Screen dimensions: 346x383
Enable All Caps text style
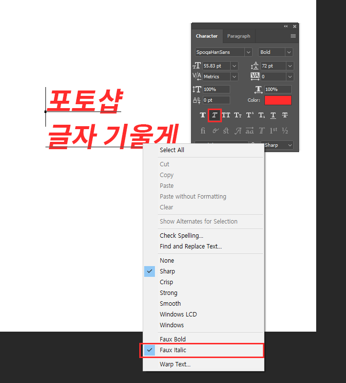click(226, 115)
